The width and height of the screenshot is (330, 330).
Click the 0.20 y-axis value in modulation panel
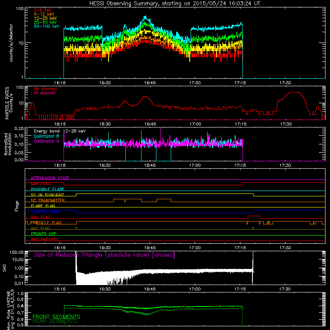[19, 129]
